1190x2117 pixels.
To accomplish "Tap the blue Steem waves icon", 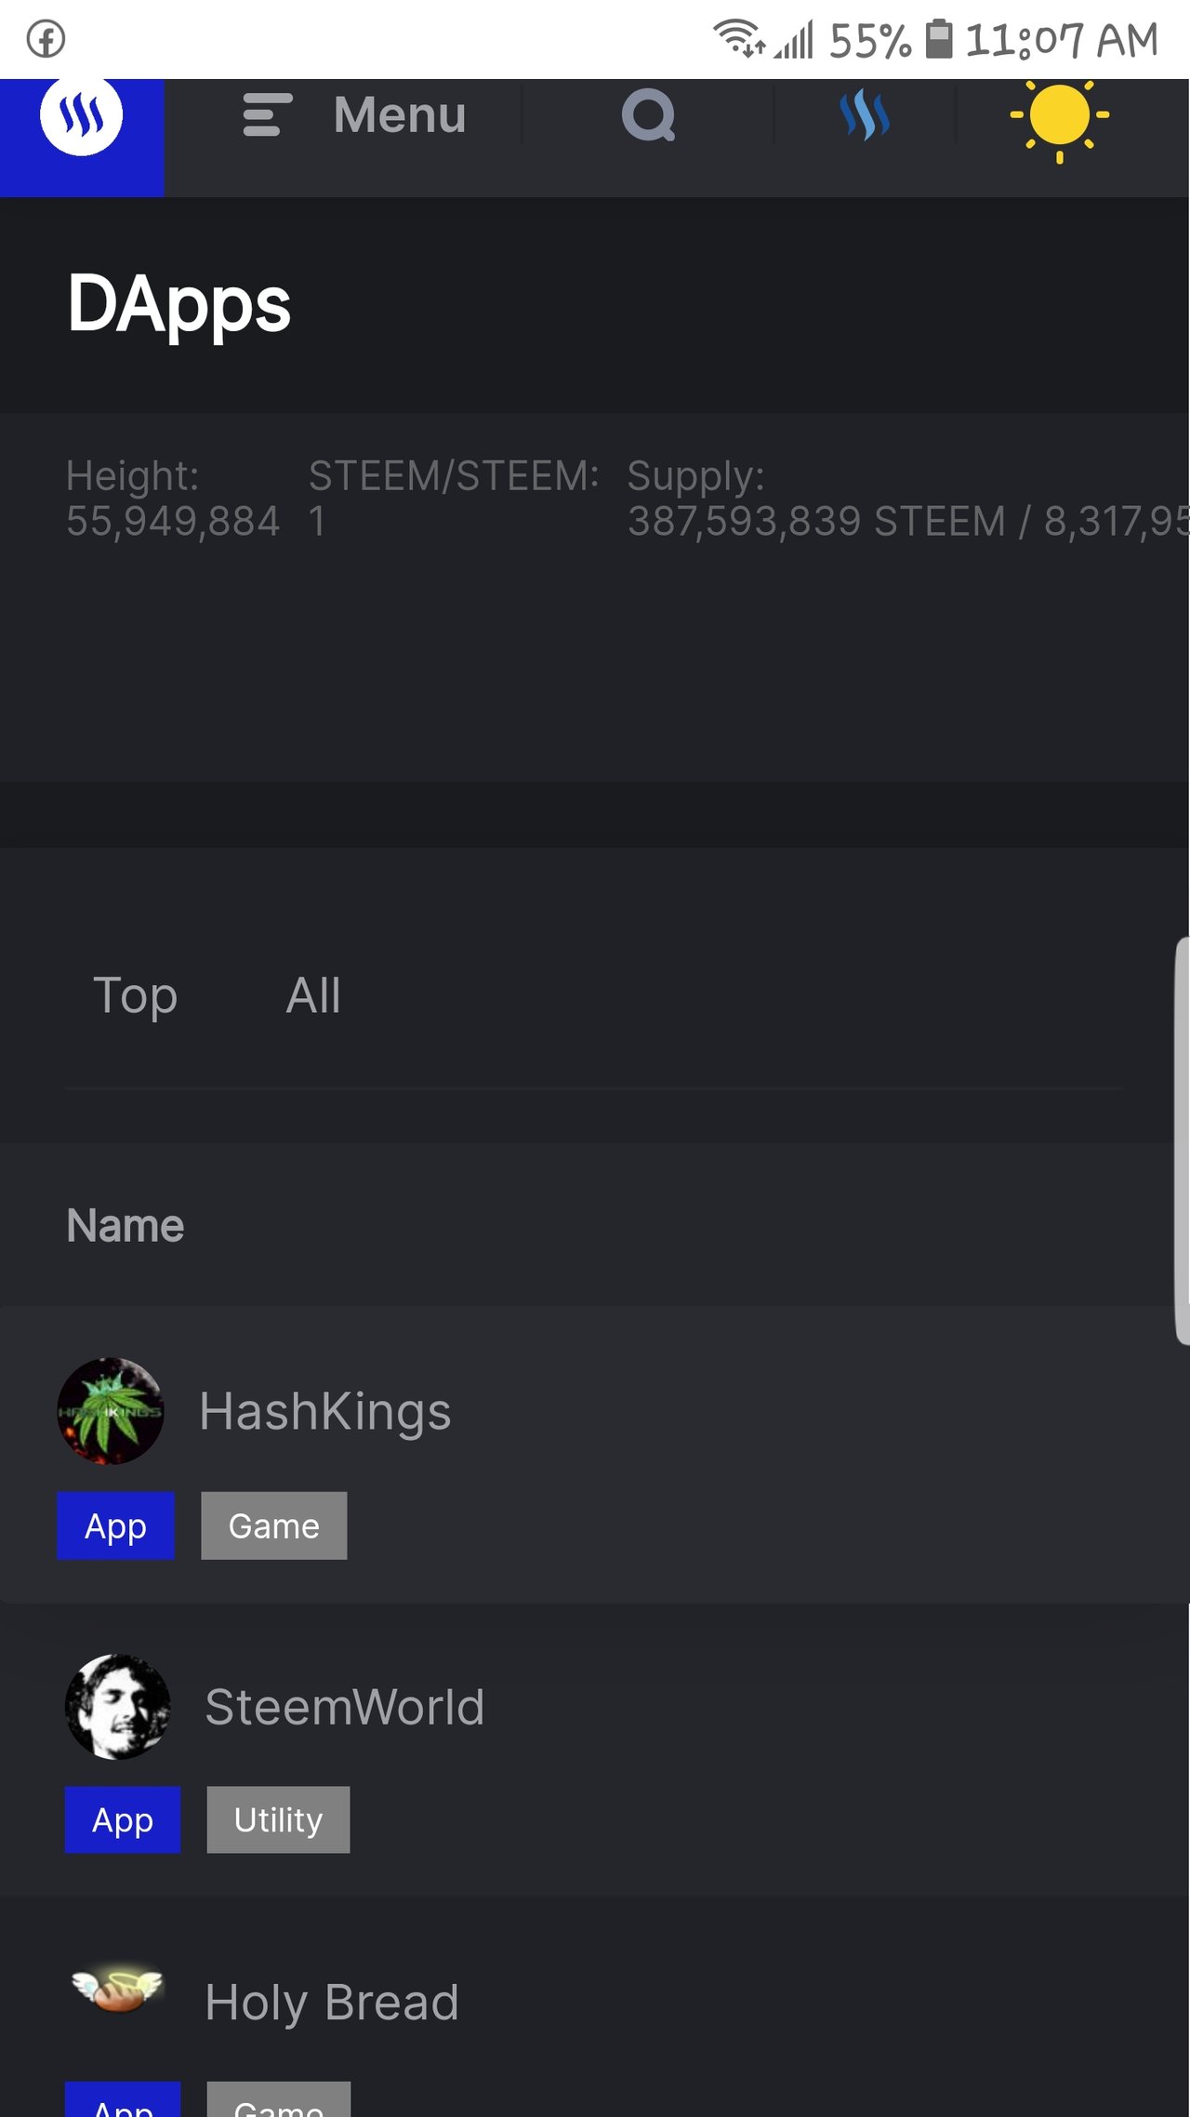I will (x=865, y=115).
